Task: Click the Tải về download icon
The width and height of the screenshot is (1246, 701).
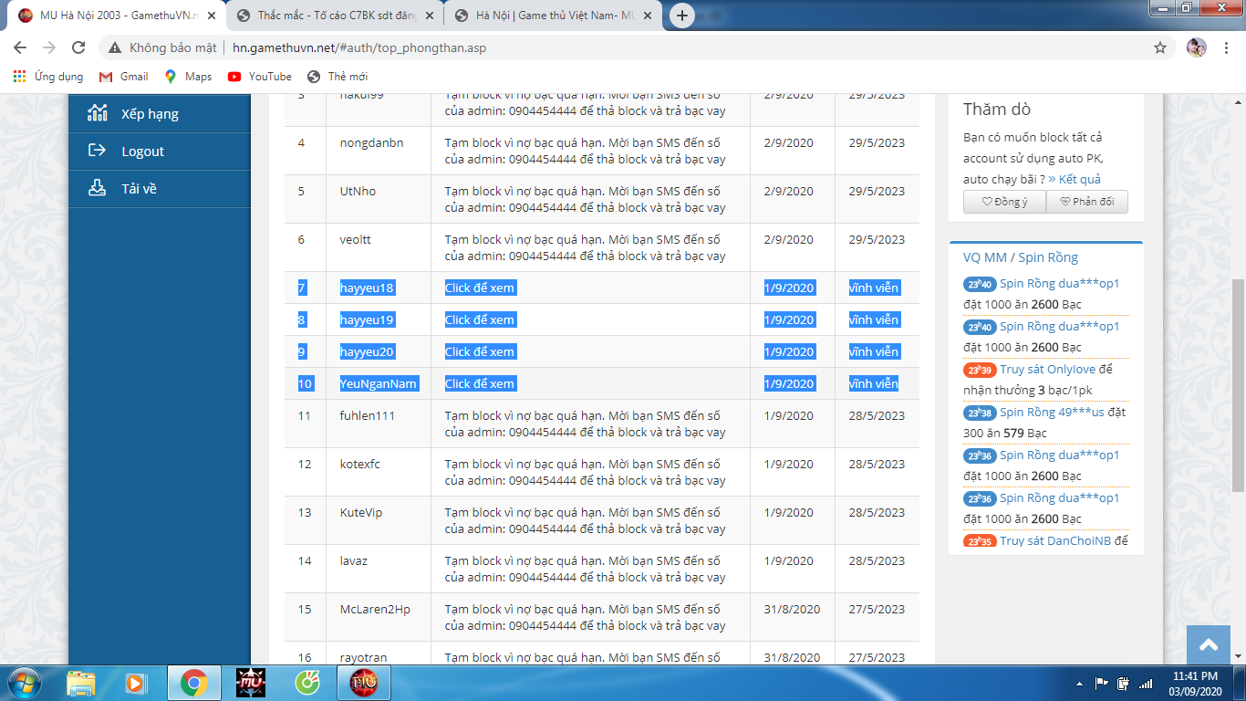Action: click(98, 188)
